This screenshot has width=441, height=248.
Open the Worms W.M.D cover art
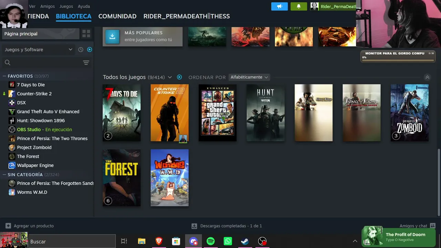(x=170, y=178)
